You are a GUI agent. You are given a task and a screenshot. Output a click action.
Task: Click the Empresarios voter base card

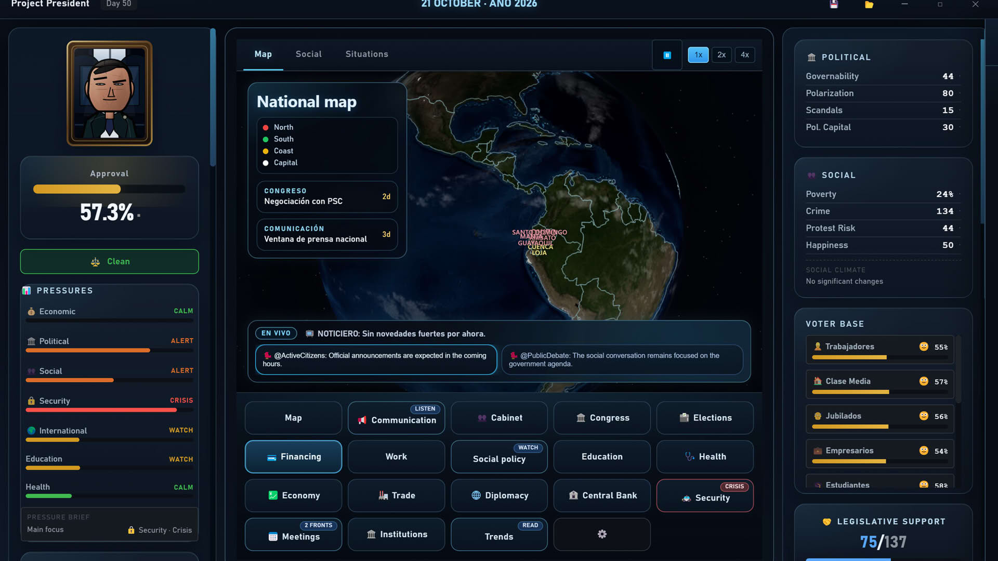[x=879, y=454]
